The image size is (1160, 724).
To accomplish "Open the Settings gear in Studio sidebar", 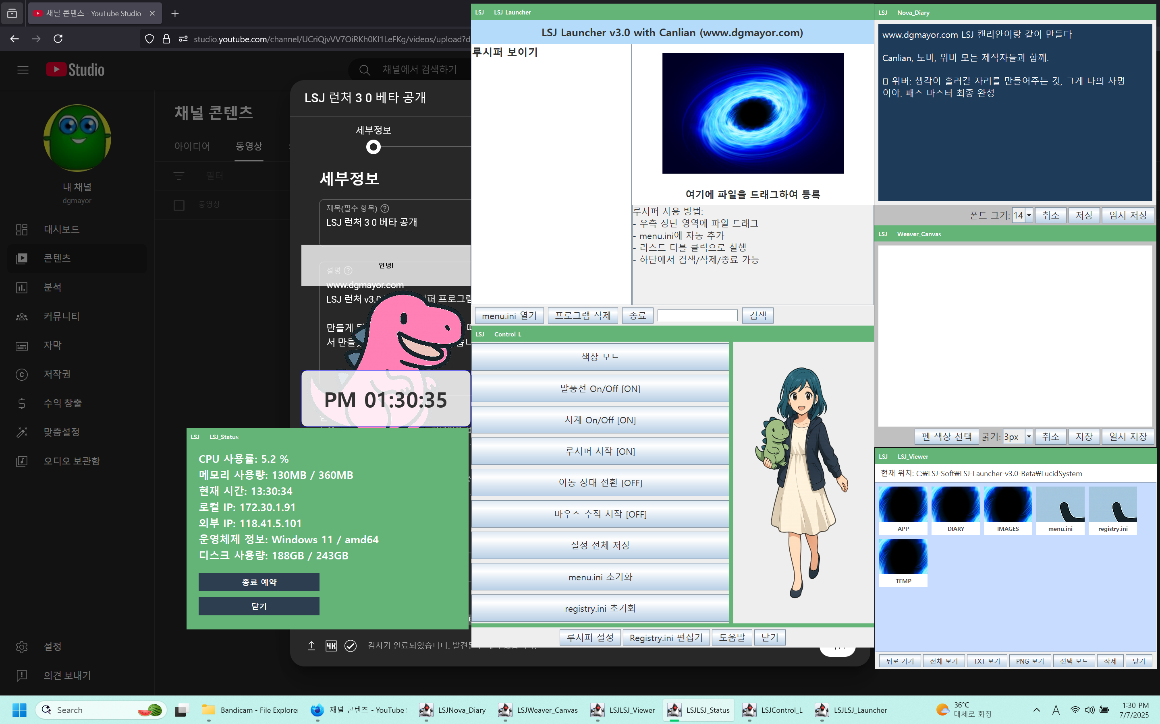I will point(22,646).
